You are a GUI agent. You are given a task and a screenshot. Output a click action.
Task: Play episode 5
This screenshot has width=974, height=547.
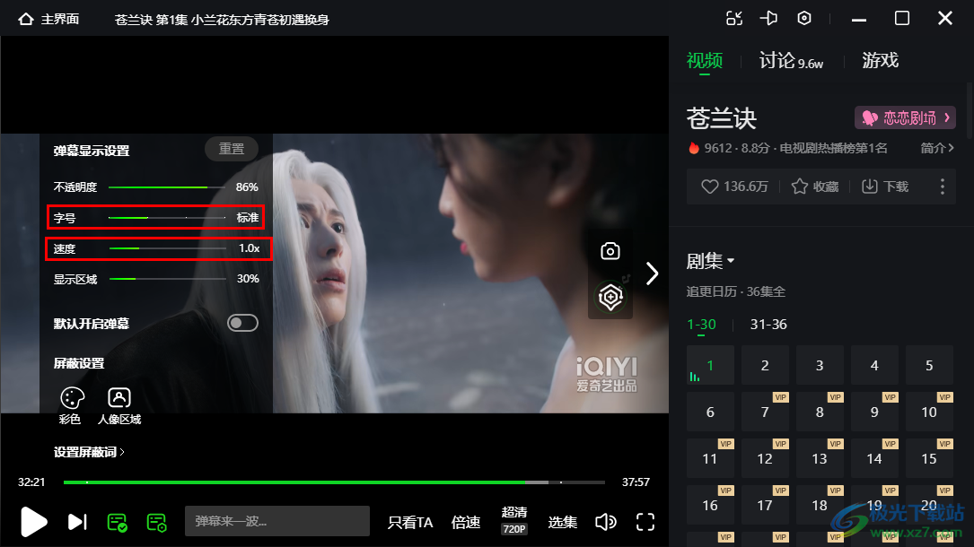[929, 365]
